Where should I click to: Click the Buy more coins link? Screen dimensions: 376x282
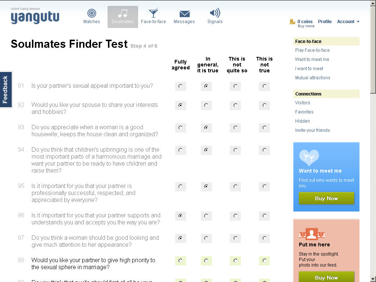[306, 26]
